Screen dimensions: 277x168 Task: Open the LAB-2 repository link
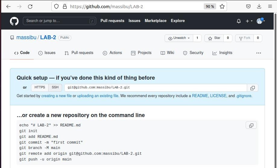tap(48, 37)
